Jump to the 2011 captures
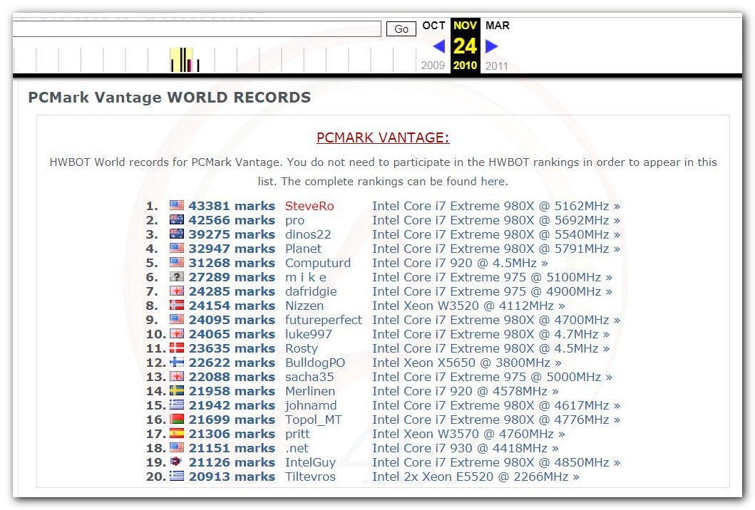Image resolution: width=755 pixels, height=510 pixels. pos(496,66)
